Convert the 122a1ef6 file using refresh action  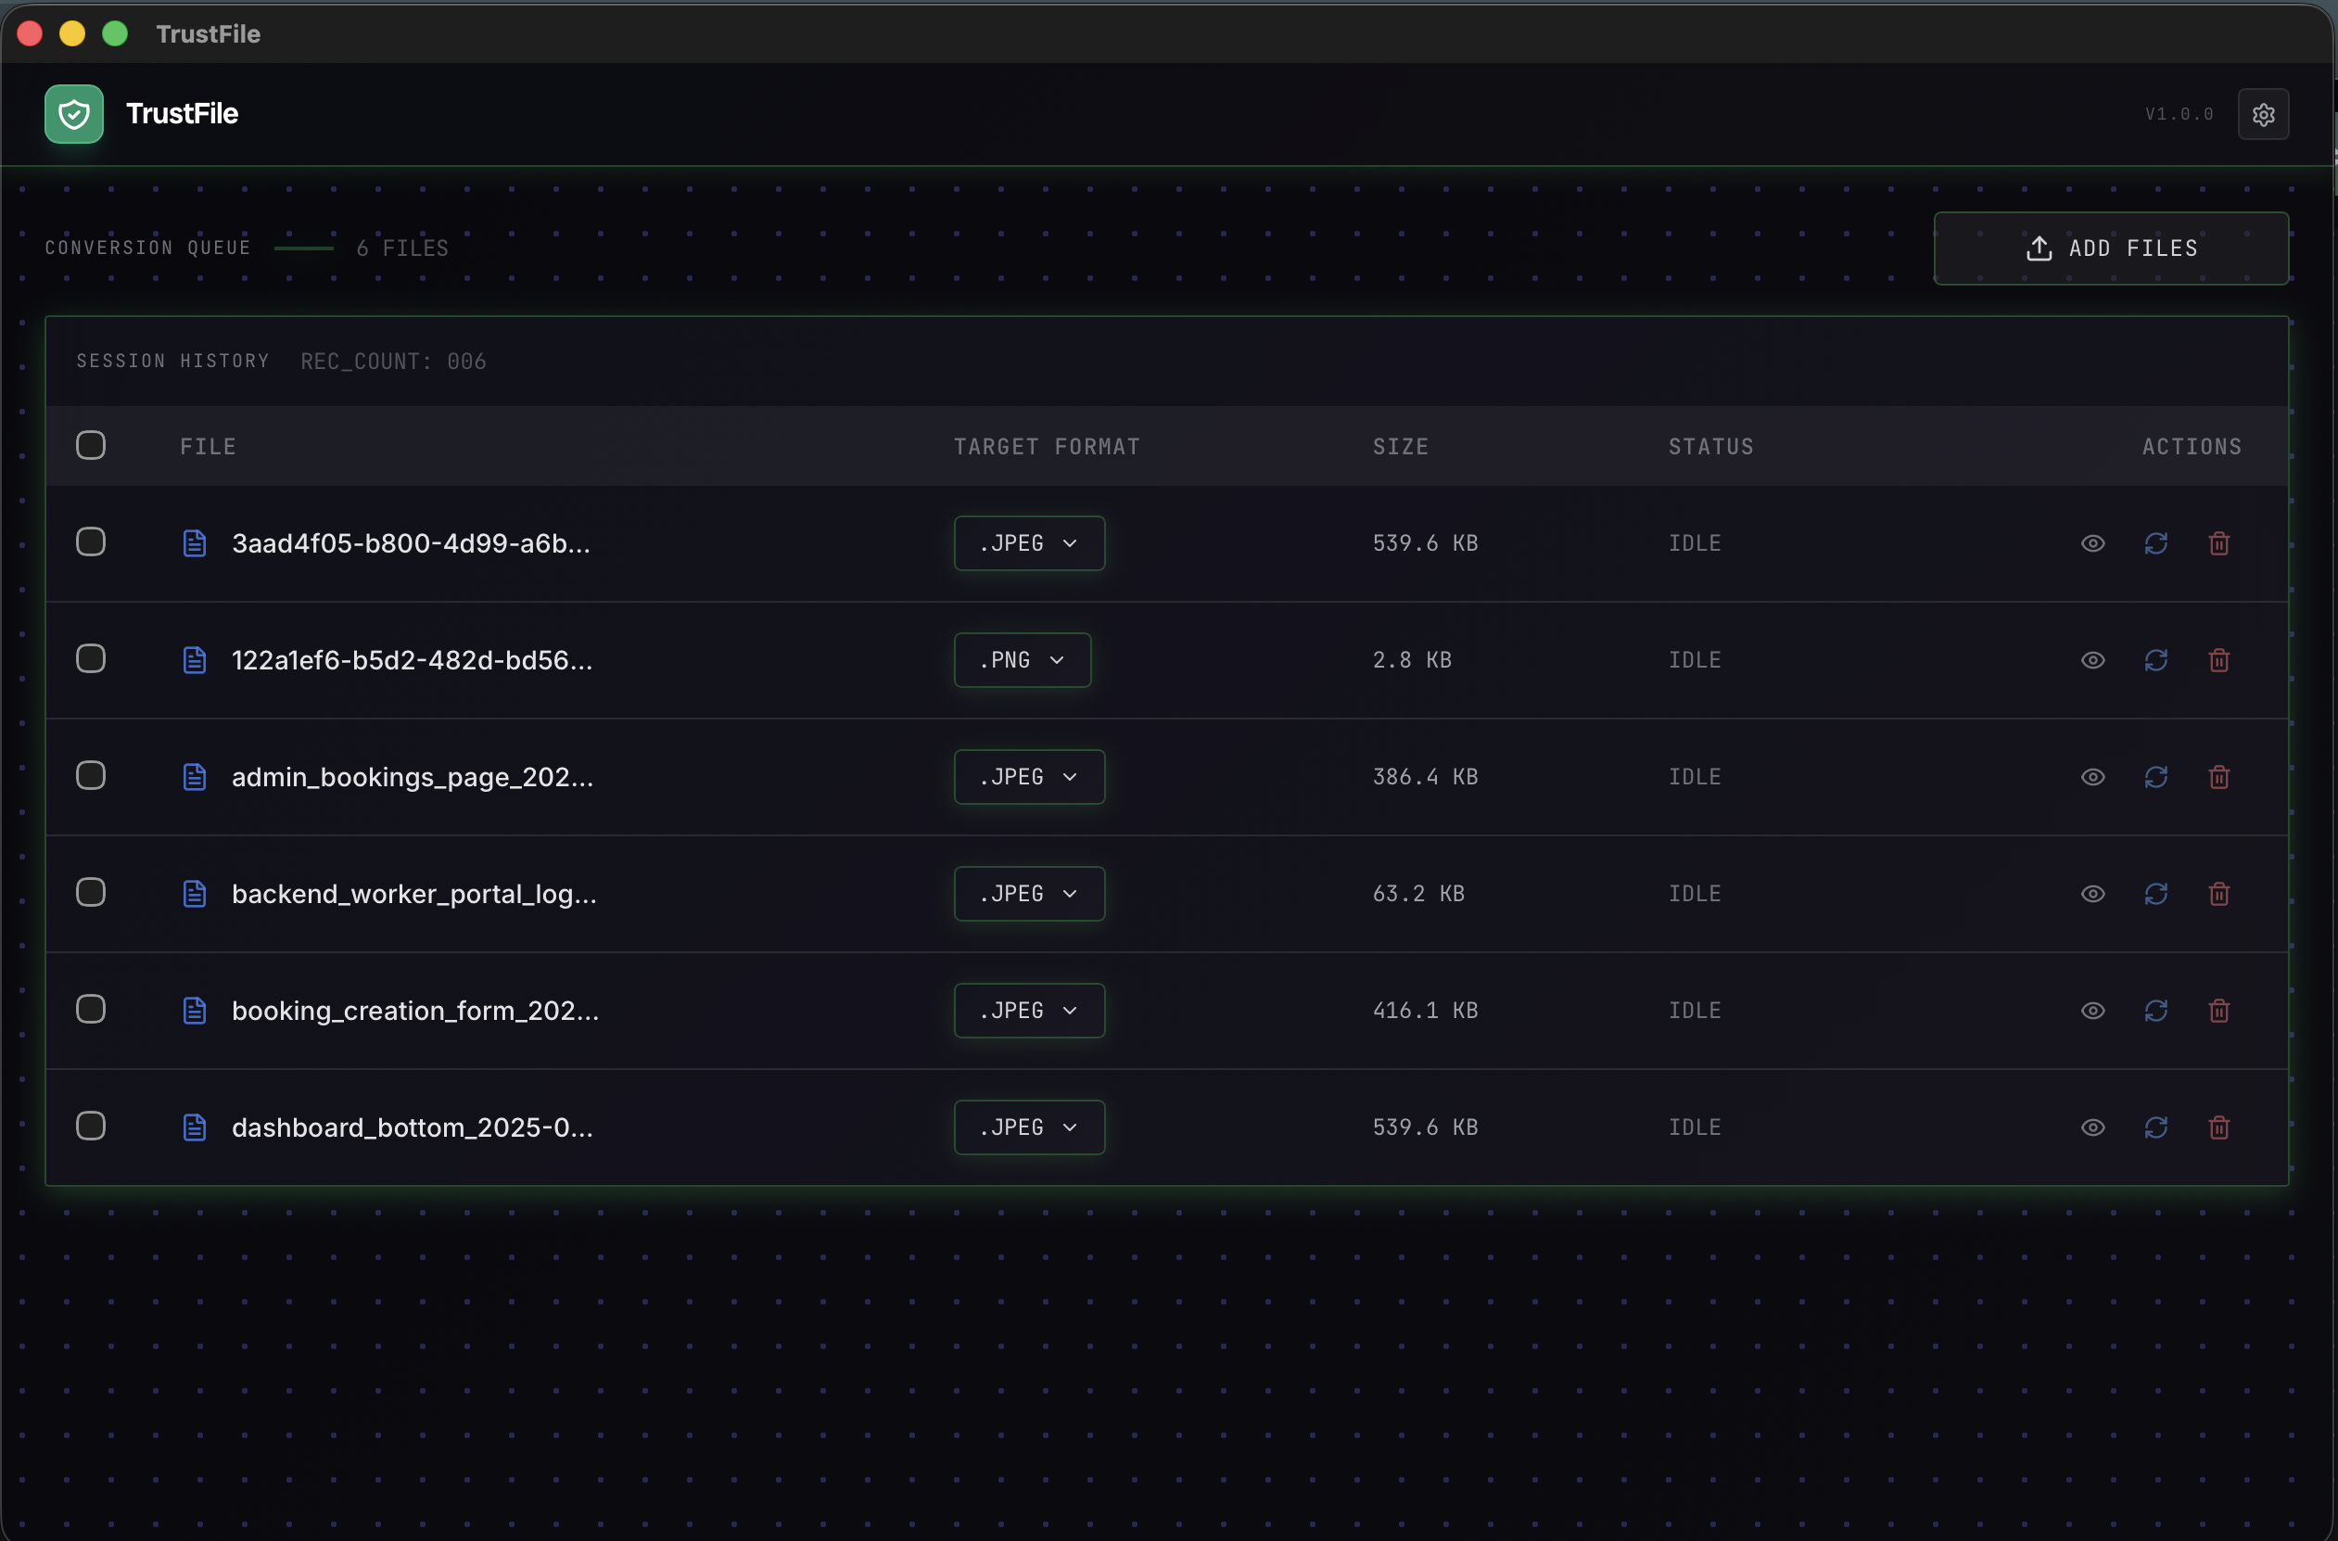(2156, 659)
